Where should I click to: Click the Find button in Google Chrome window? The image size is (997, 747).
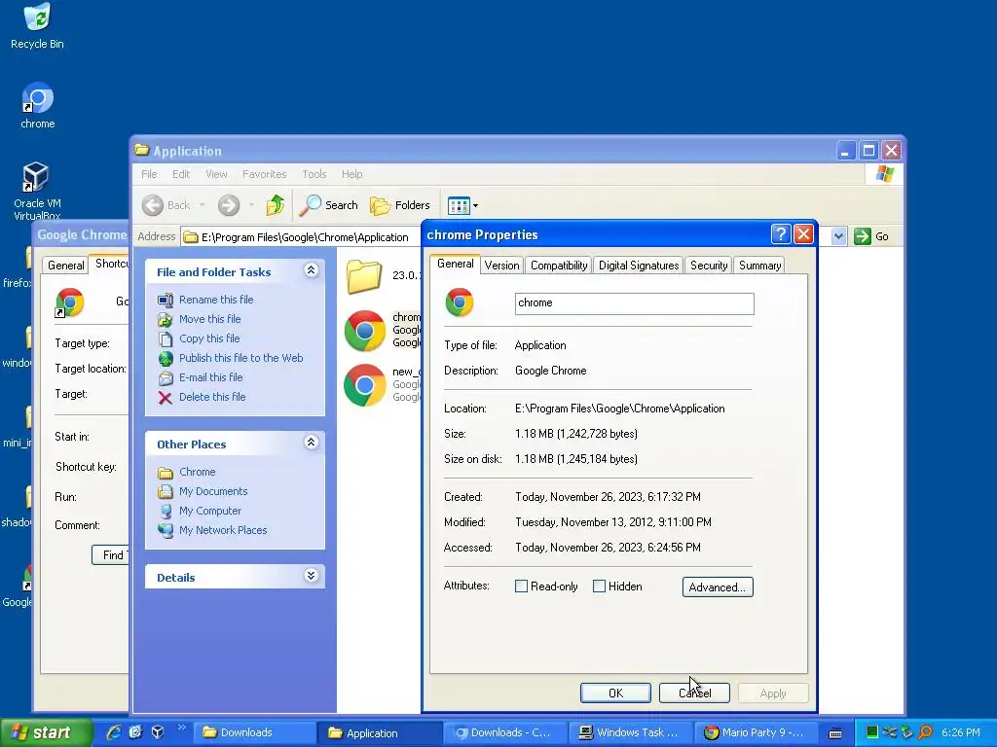pos(111,555)
